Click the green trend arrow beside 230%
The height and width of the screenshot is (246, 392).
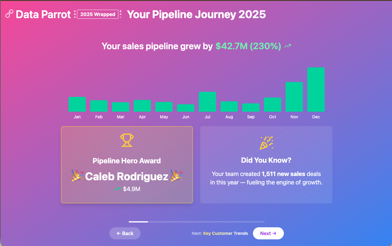click(287, 46)
